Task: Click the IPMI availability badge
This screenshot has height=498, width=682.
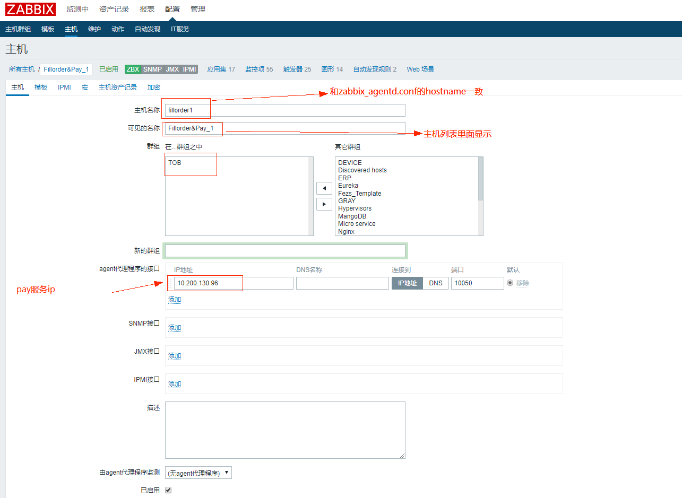Action: 189,69
